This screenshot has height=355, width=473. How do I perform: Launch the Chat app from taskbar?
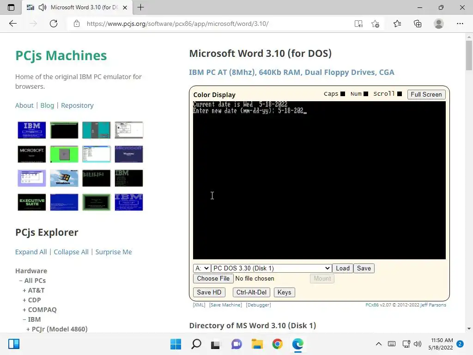coord(236,344)
